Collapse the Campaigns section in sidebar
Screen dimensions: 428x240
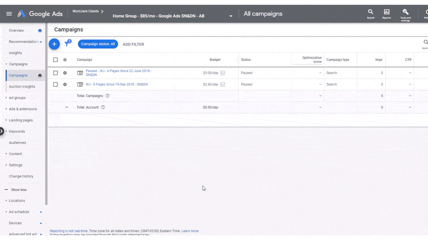coord(6,64)
